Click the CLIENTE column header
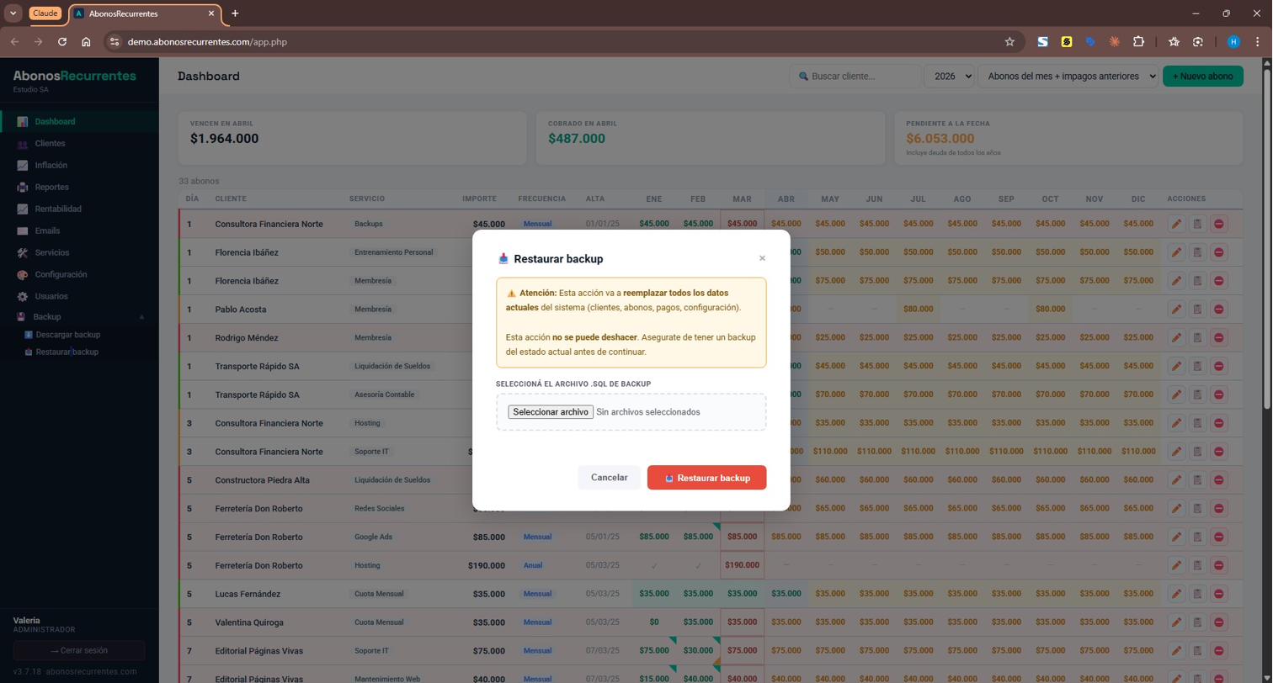This screenshot has width=1273, height=683. click(x=231, y=199)
